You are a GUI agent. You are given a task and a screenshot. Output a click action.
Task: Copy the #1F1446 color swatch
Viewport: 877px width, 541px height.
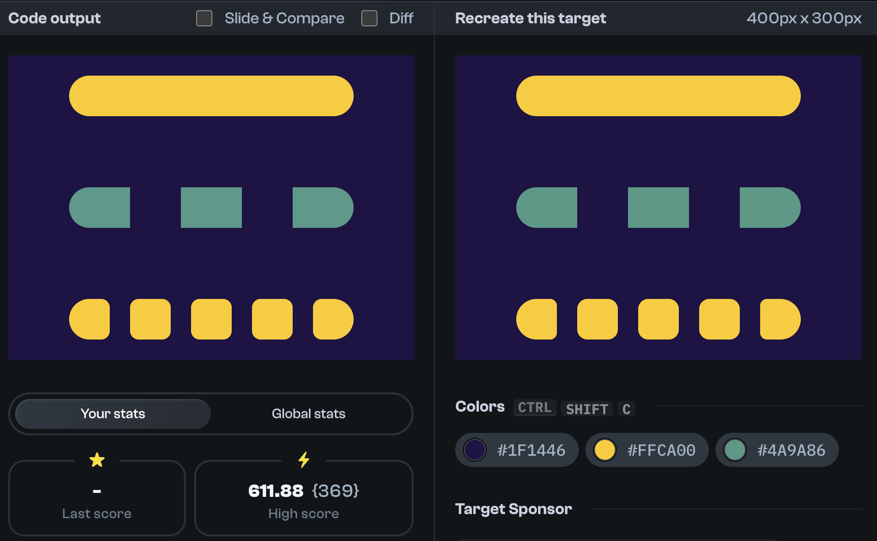[517, 450]
